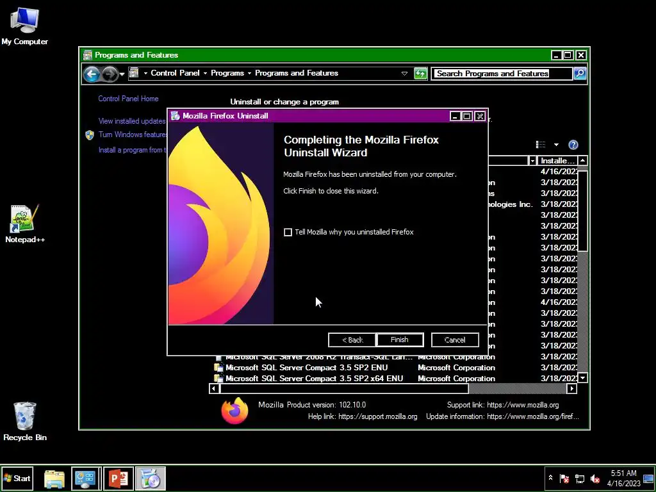Click the forward navigation arrow
Screen dimensions: 656x492
pos(110,74)
